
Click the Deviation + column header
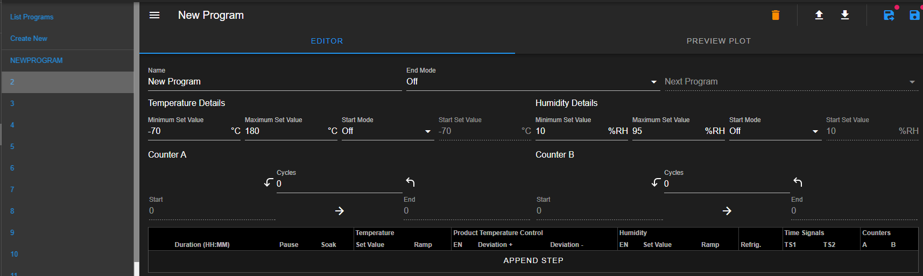coord(495,245)
